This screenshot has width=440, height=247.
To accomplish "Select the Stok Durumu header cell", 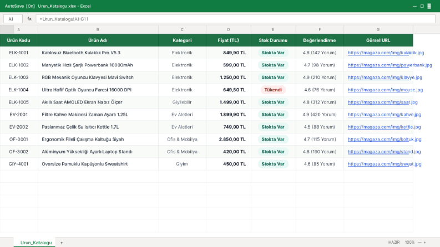I will (273, 40).
